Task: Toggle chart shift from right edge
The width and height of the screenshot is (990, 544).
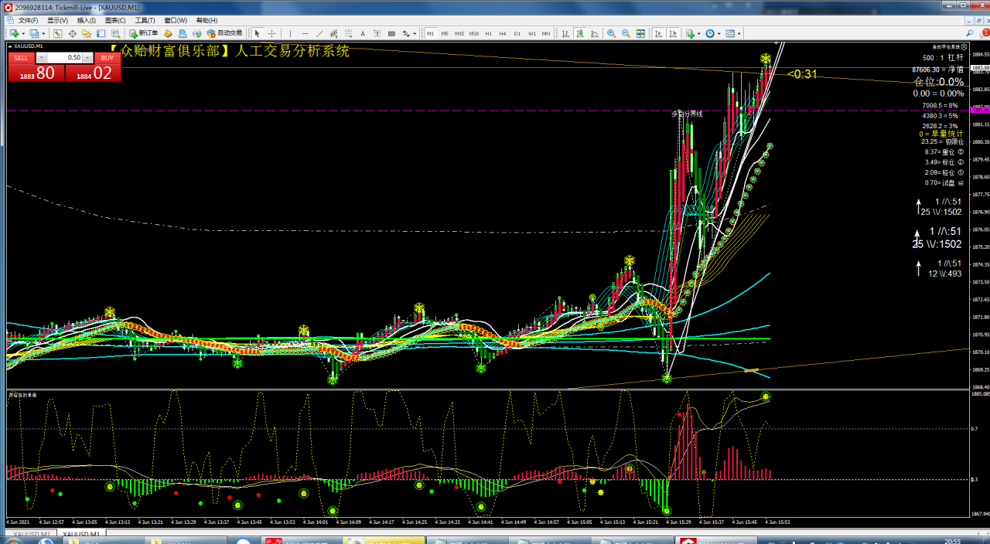Action: tap(673, 33)
